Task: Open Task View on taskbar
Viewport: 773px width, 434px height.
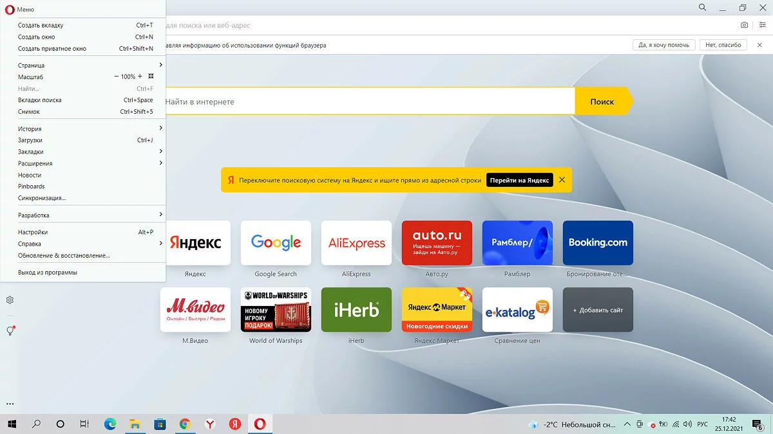Action: click(x=84, y=424)
